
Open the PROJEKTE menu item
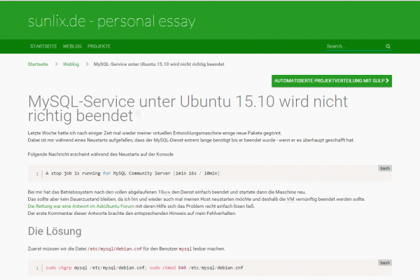click(99, 46)
